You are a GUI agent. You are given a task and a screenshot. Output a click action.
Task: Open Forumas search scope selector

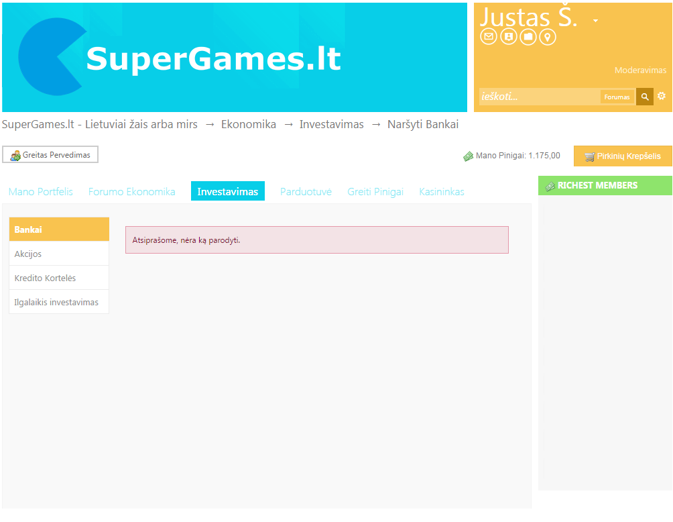(617, 97)
